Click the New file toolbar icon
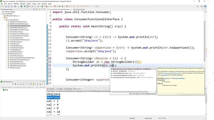Image resolution: width=214 pixels, height=120 pixels. pyautogui.click(x=2, y=6)
